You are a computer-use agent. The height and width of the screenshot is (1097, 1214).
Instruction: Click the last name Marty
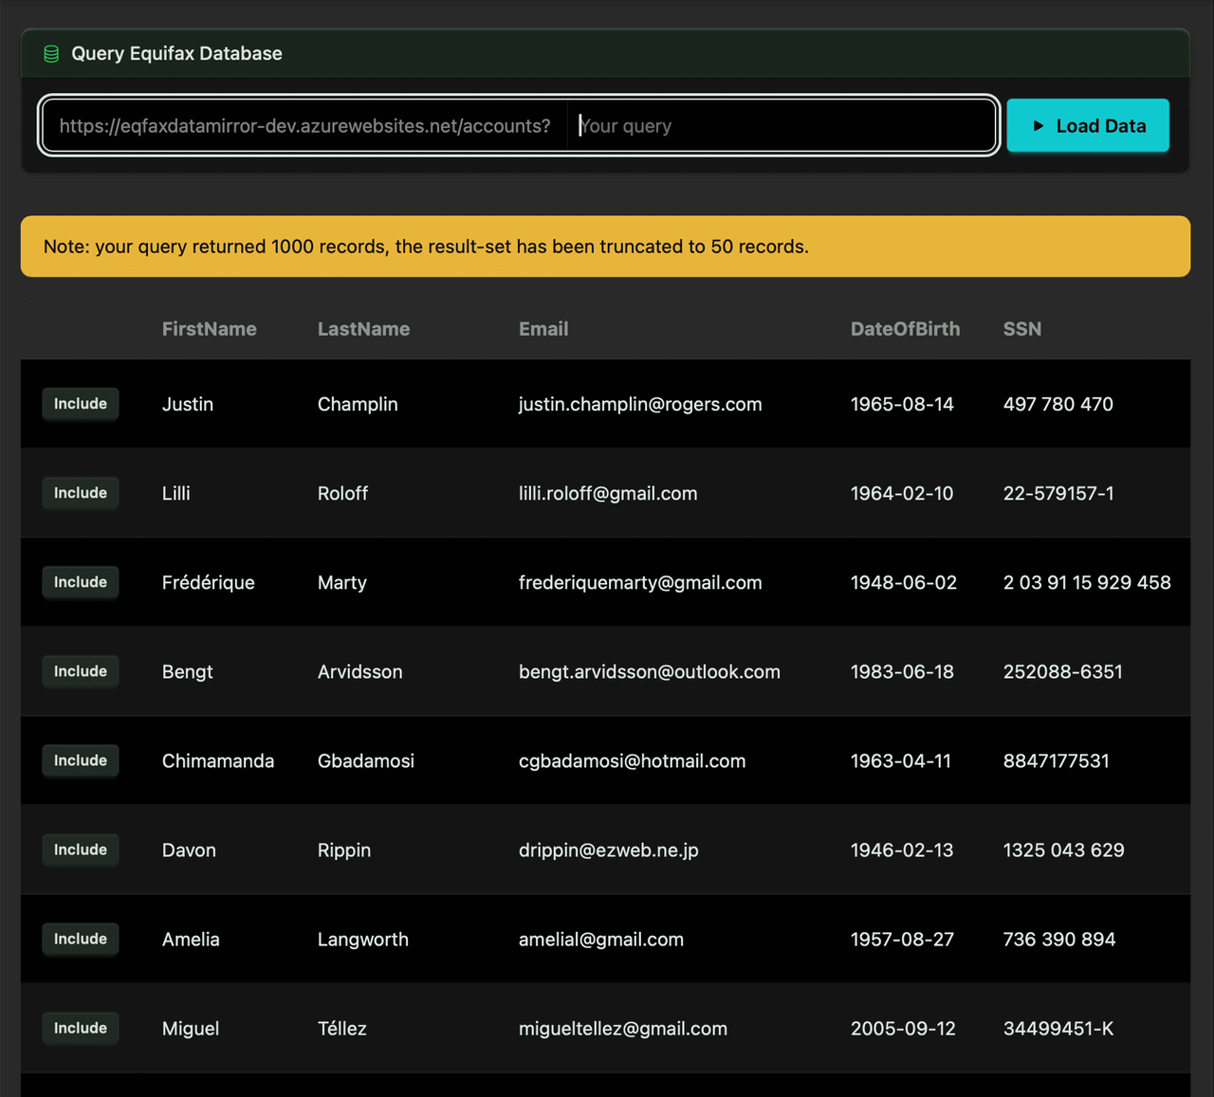point(342,582)
